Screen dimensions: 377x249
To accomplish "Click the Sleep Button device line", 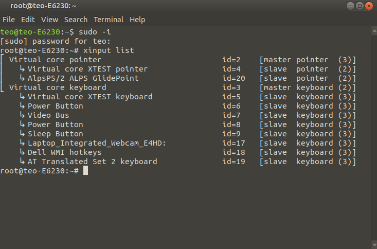I will [55, 134].
